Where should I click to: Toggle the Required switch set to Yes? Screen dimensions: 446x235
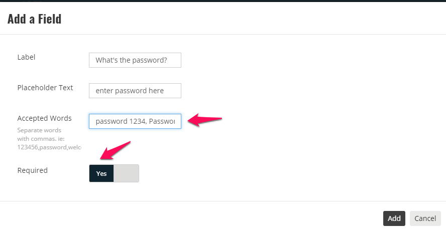[x=114, y=173]
